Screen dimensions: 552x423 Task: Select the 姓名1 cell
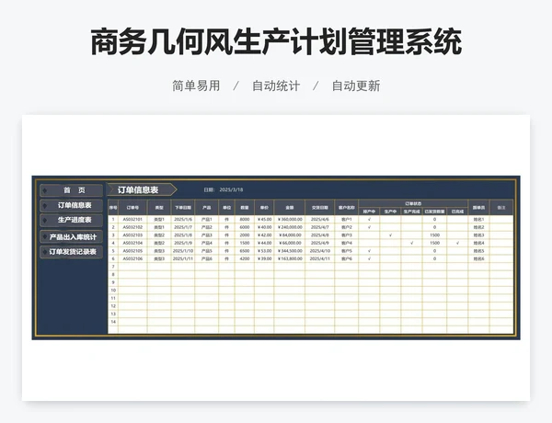coord(478,219)
